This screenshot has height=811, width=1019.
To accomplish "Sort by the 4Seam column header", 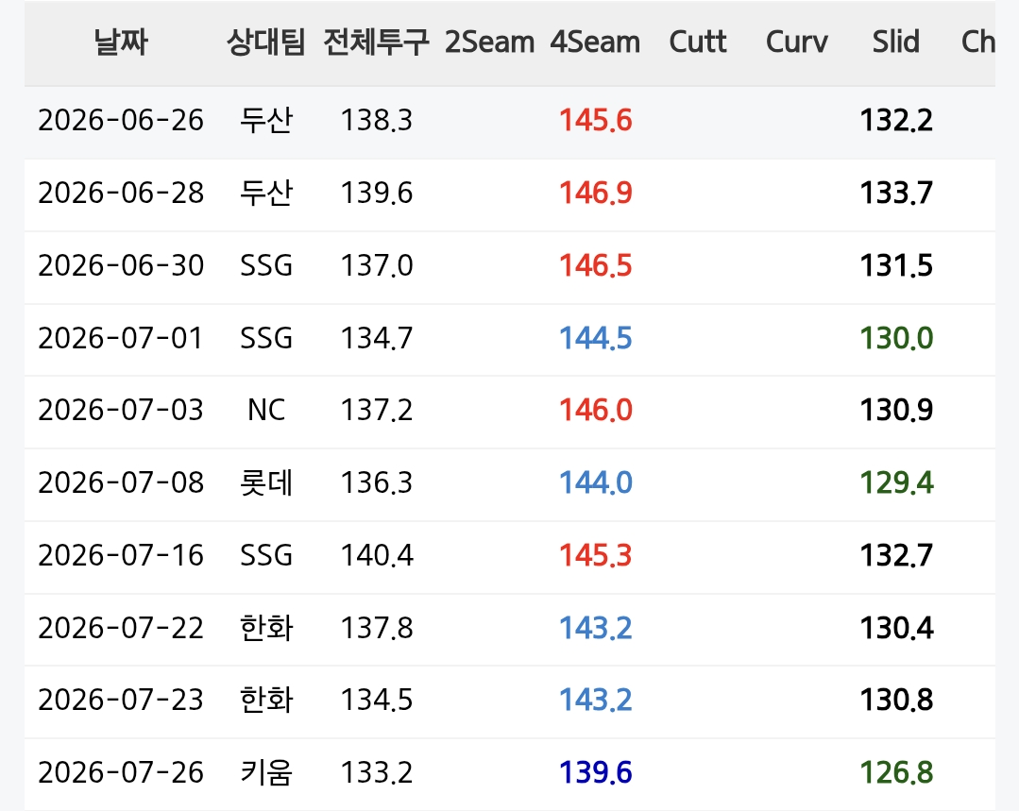I will 595,42.
